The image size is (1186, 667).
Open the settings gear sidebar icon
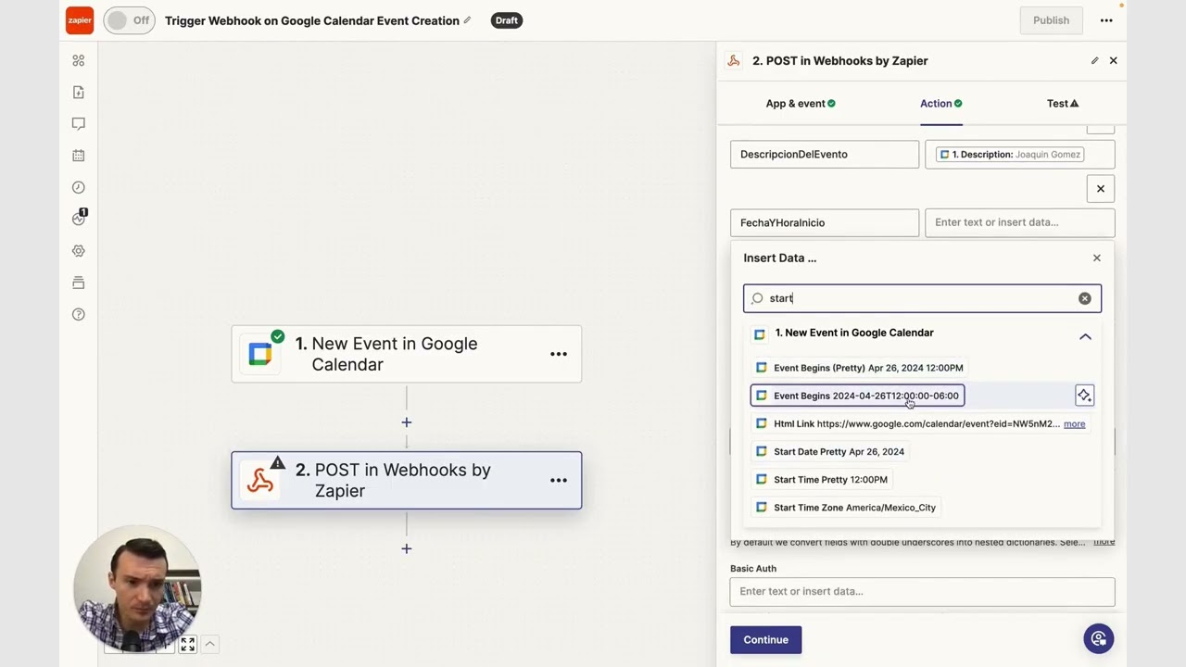click(79, 251)
